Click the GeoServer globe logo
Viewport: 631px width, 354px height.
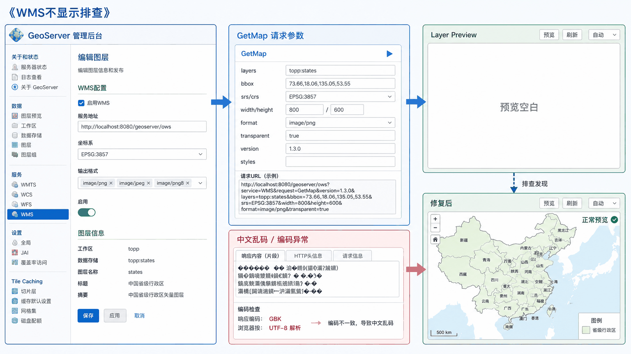click(x=16, y=35)
